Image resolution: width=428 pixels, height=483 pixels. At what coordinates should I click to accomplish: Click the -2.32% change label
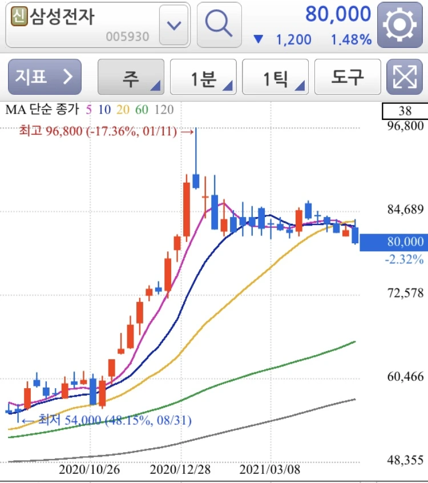pyautogui.click(x=404, y=259)
